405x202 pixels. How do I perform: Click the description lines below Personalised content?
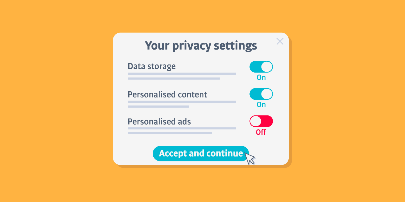tap(182, 104)
